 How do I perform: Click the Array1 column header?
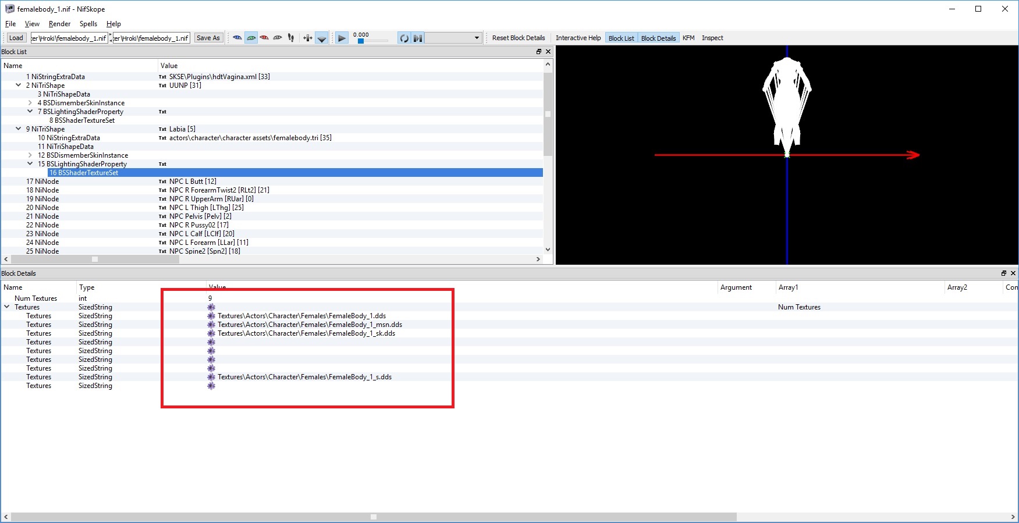click(788, 287)
